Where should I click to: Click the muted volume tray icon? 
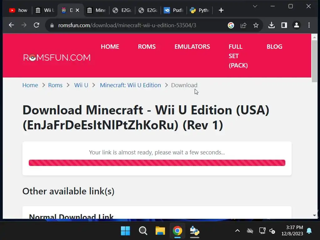[272, 231]
